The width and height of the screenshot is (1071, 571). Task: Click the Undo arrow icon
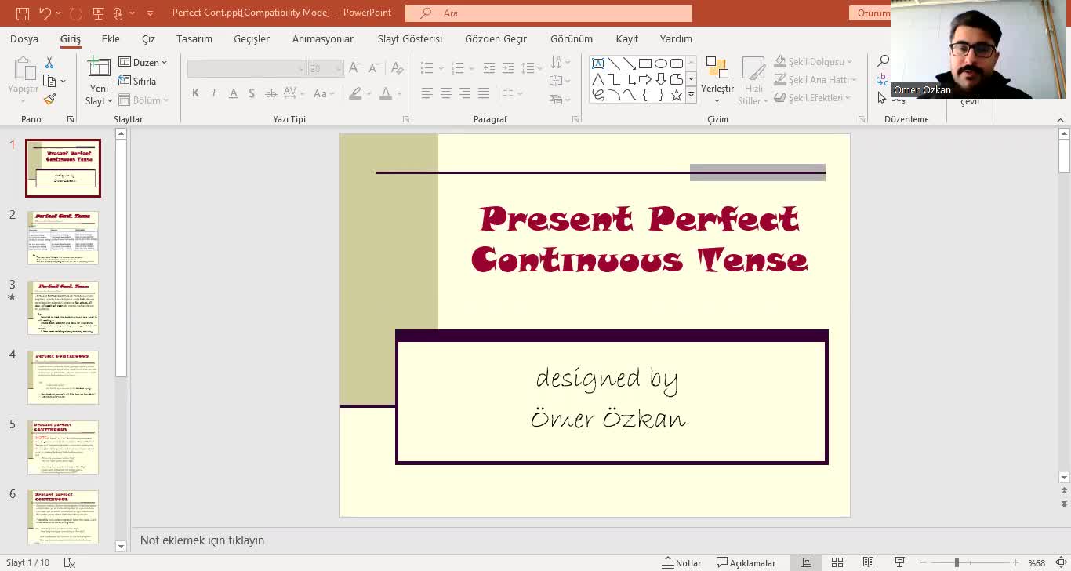click(45, 13)
